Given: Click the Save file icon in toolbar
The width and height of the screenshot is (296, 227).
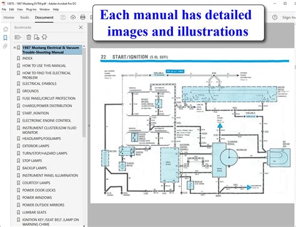Looking at the screenshot, I should pyautogui.click(x=63, y=17).
